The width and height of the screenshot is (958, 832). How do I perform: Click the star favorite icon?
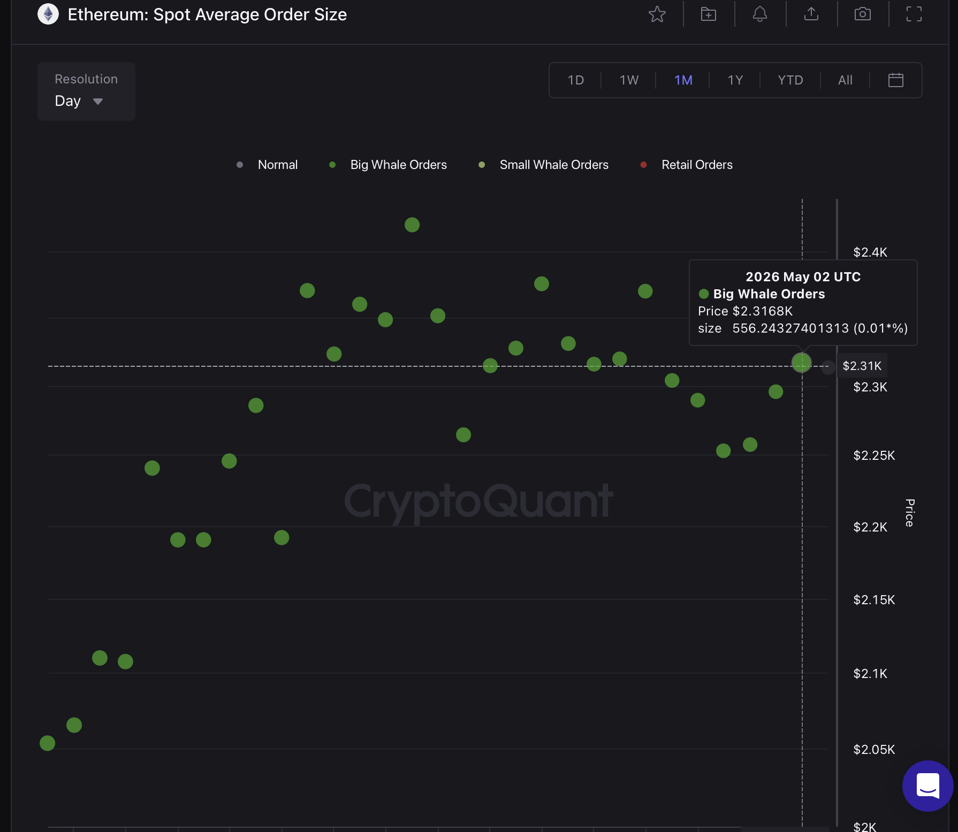(x=657, y=14)
